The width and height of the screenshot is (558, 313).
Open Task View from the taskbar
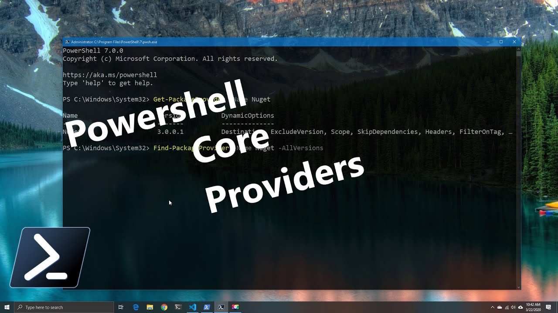point(121,307)
